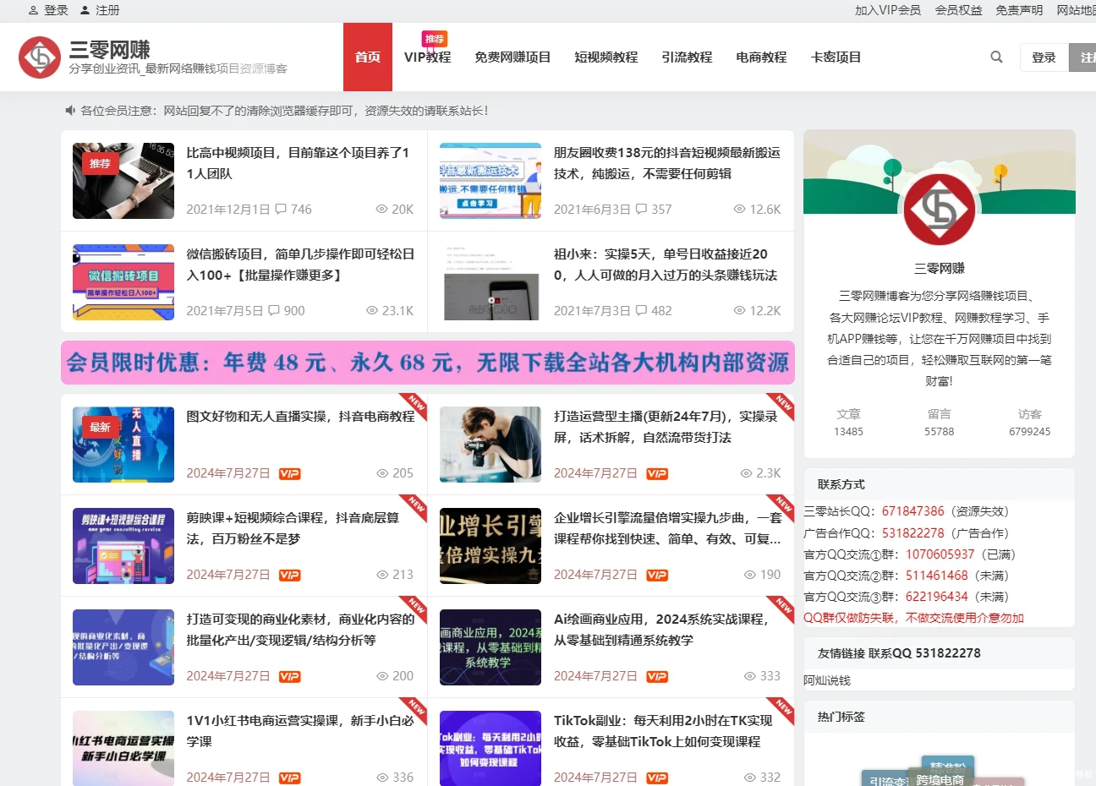
Task: Click the sidebar circular logo avatar
Action: click(x=939, y=209)
